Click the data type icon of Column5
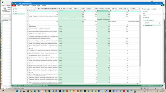166x93 pixels. [x=111, y=11]
